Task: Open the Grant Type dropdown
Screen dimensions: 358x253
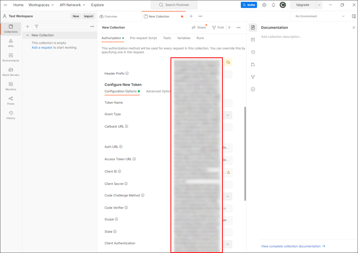Action: click(x=228, y=115)
